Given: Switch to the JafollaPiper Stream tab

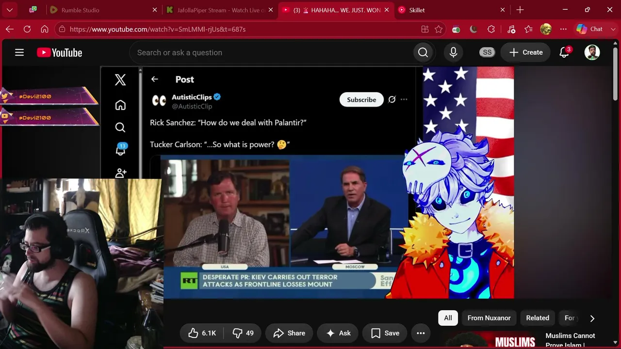Looking at the screenshot, I should [216, 10].
